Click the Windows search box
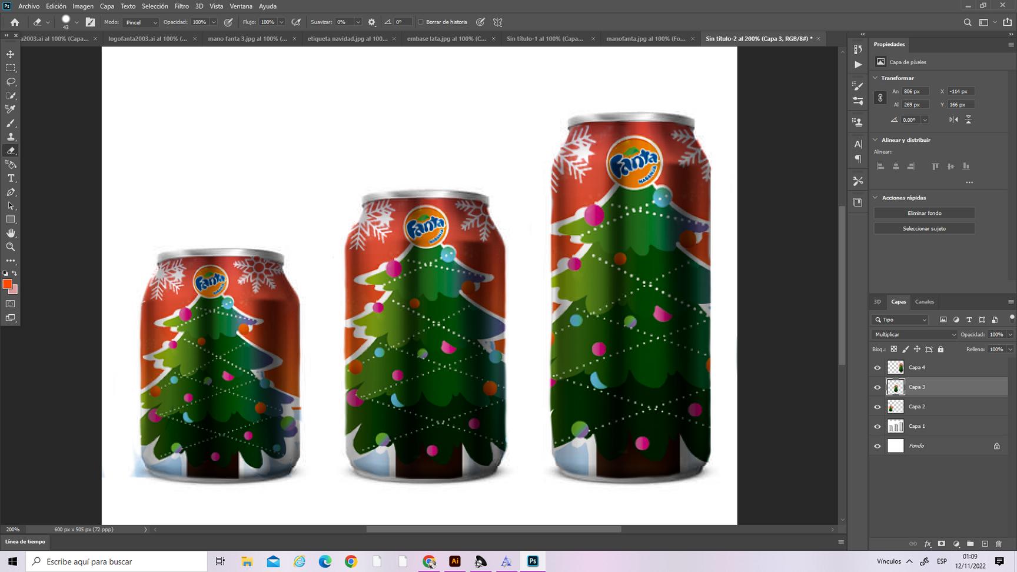Viewport: 1017px width, 572px height. click(117, 561)
